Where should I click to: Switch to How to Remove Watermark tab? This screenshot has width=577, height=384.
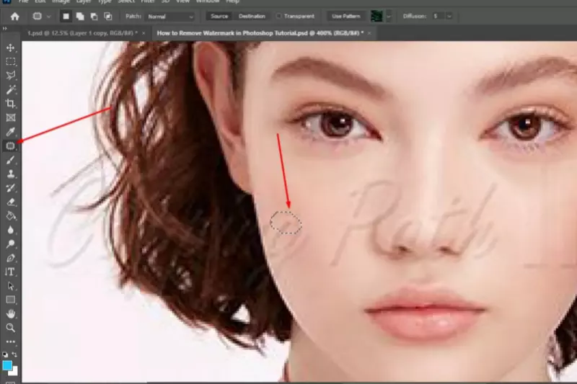click(260, 33)
